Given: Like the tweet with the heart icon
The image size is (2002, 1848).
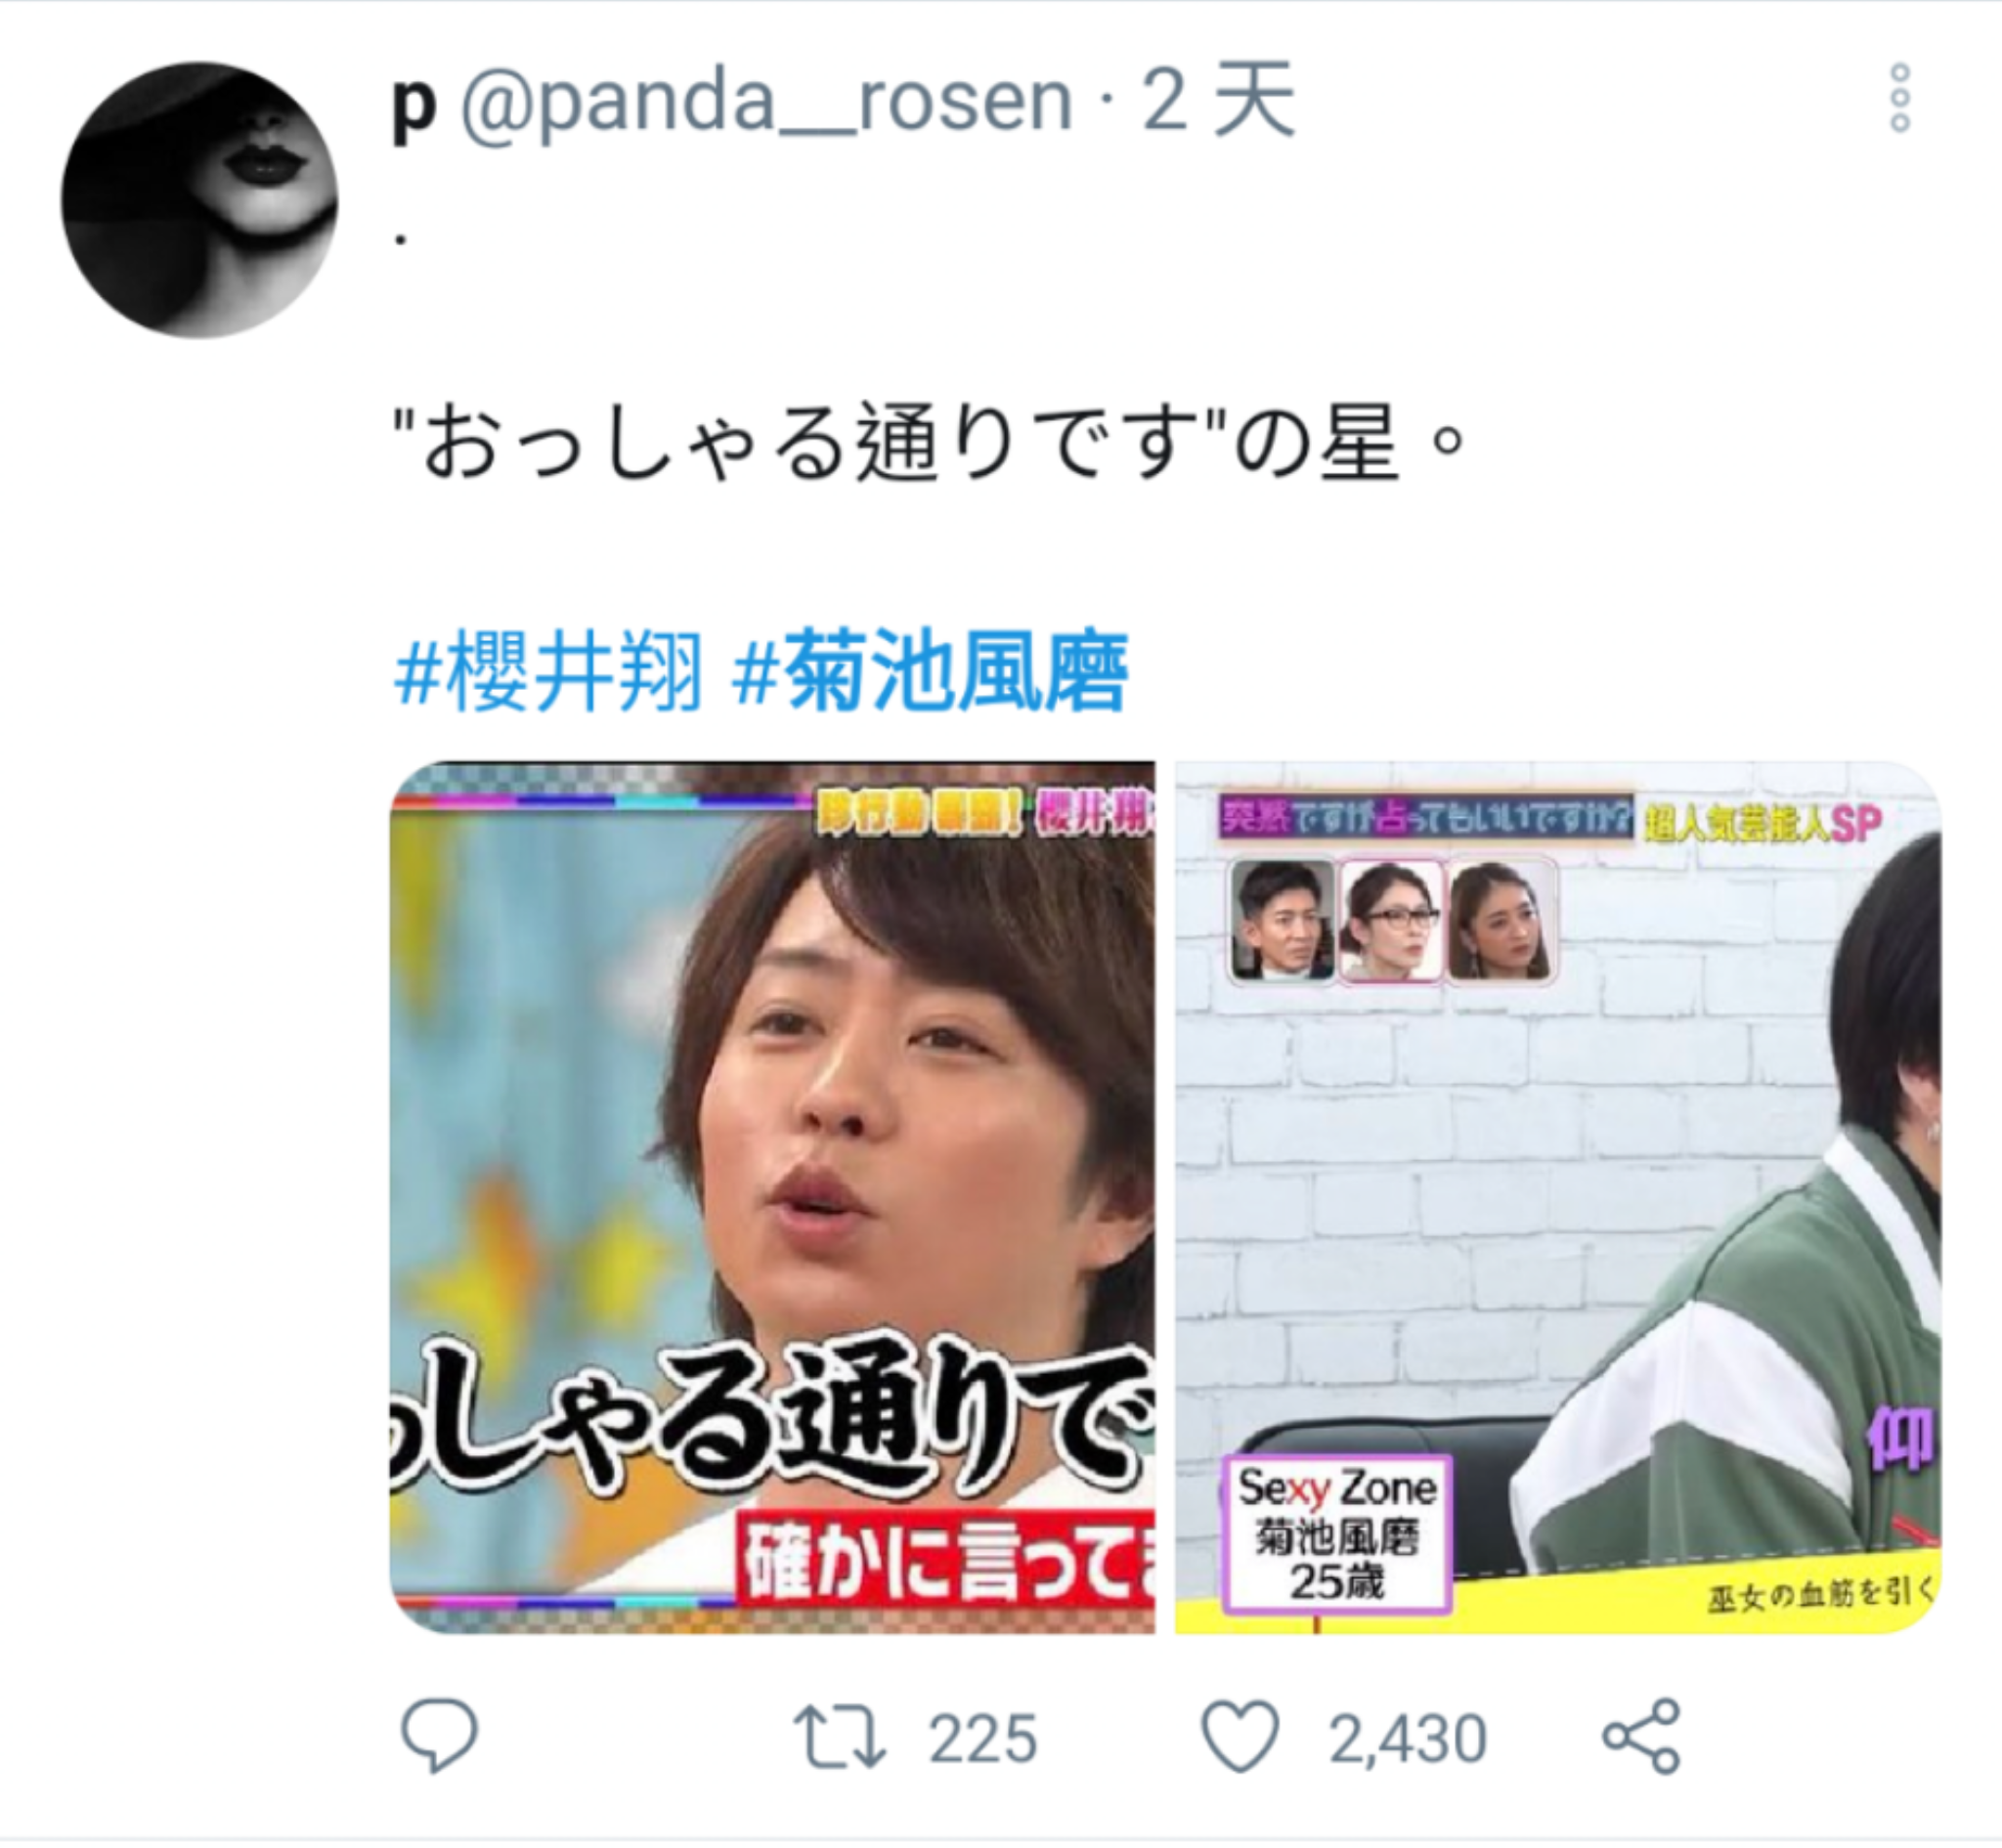Looking at the screenshot, I should [x=1240, y=1737].
